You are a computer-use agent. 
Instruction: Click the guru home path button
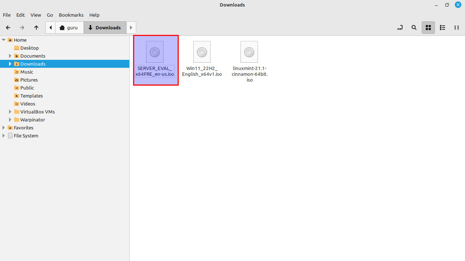(x=69, y=28)
